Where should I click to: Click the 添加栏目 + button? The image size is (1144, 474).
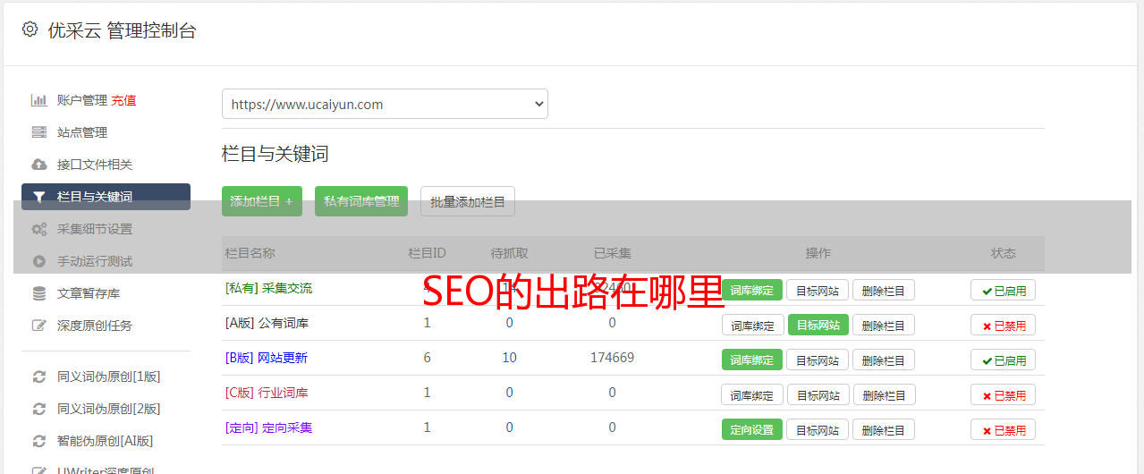(262, 201)
